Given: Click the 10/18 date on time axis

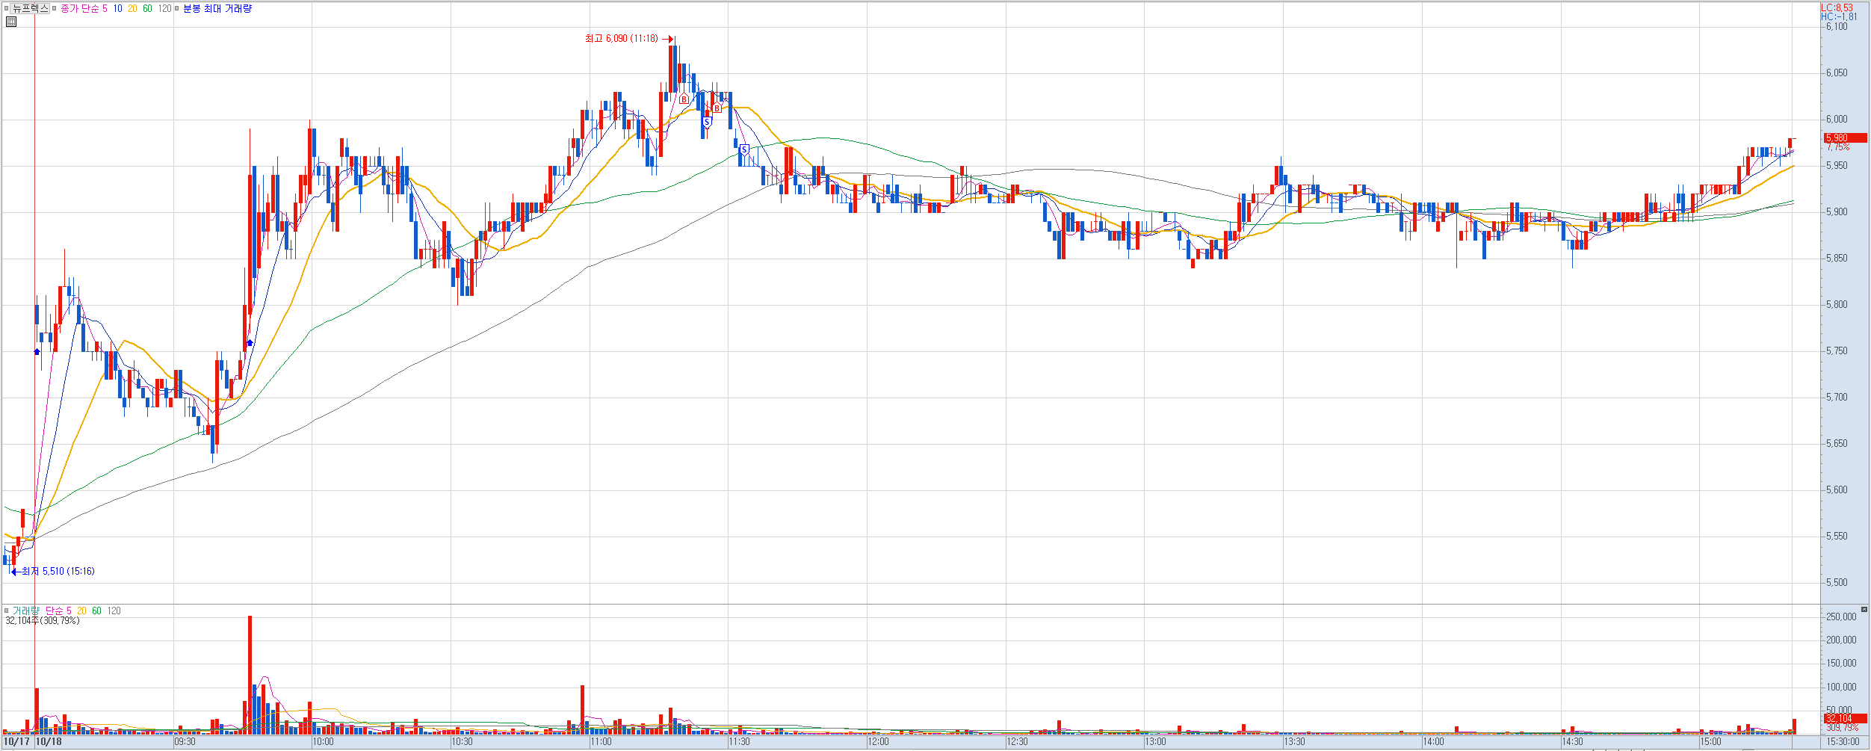Looking at the screenshot, I should point(49,741).
